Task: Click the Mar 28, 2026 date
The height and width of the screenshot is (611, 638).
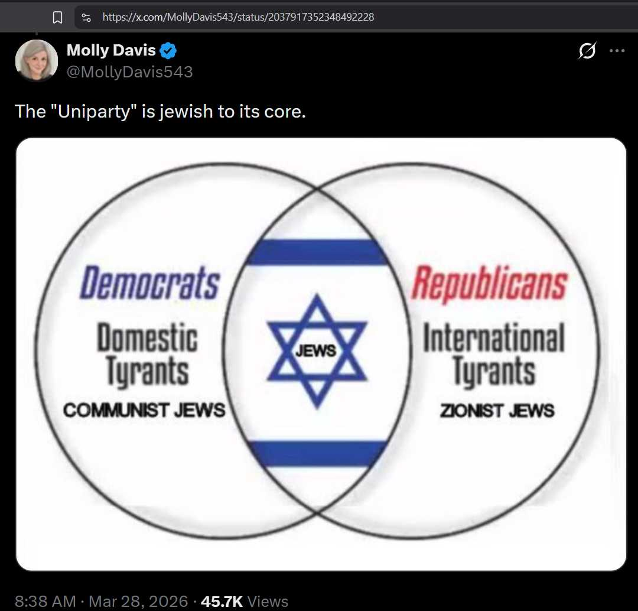Action: (x=138, y=601)
